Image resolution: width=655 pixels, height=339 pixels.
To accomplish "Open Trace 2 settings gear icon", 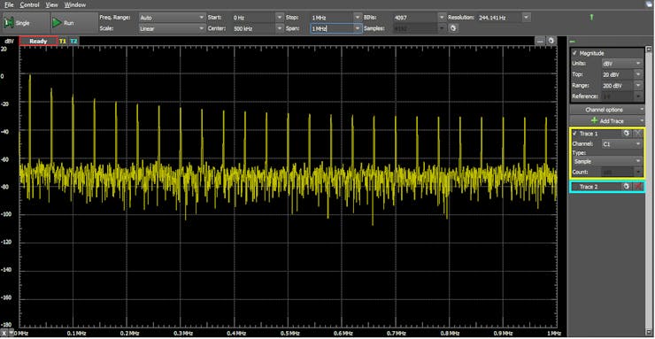I will click(x=626, y=187).
